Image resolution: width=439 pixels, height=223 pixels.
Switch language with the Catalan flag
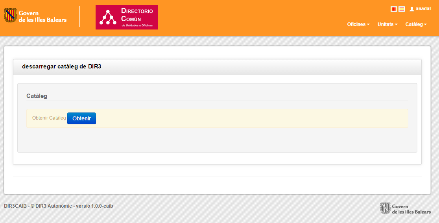click(394, 9)
